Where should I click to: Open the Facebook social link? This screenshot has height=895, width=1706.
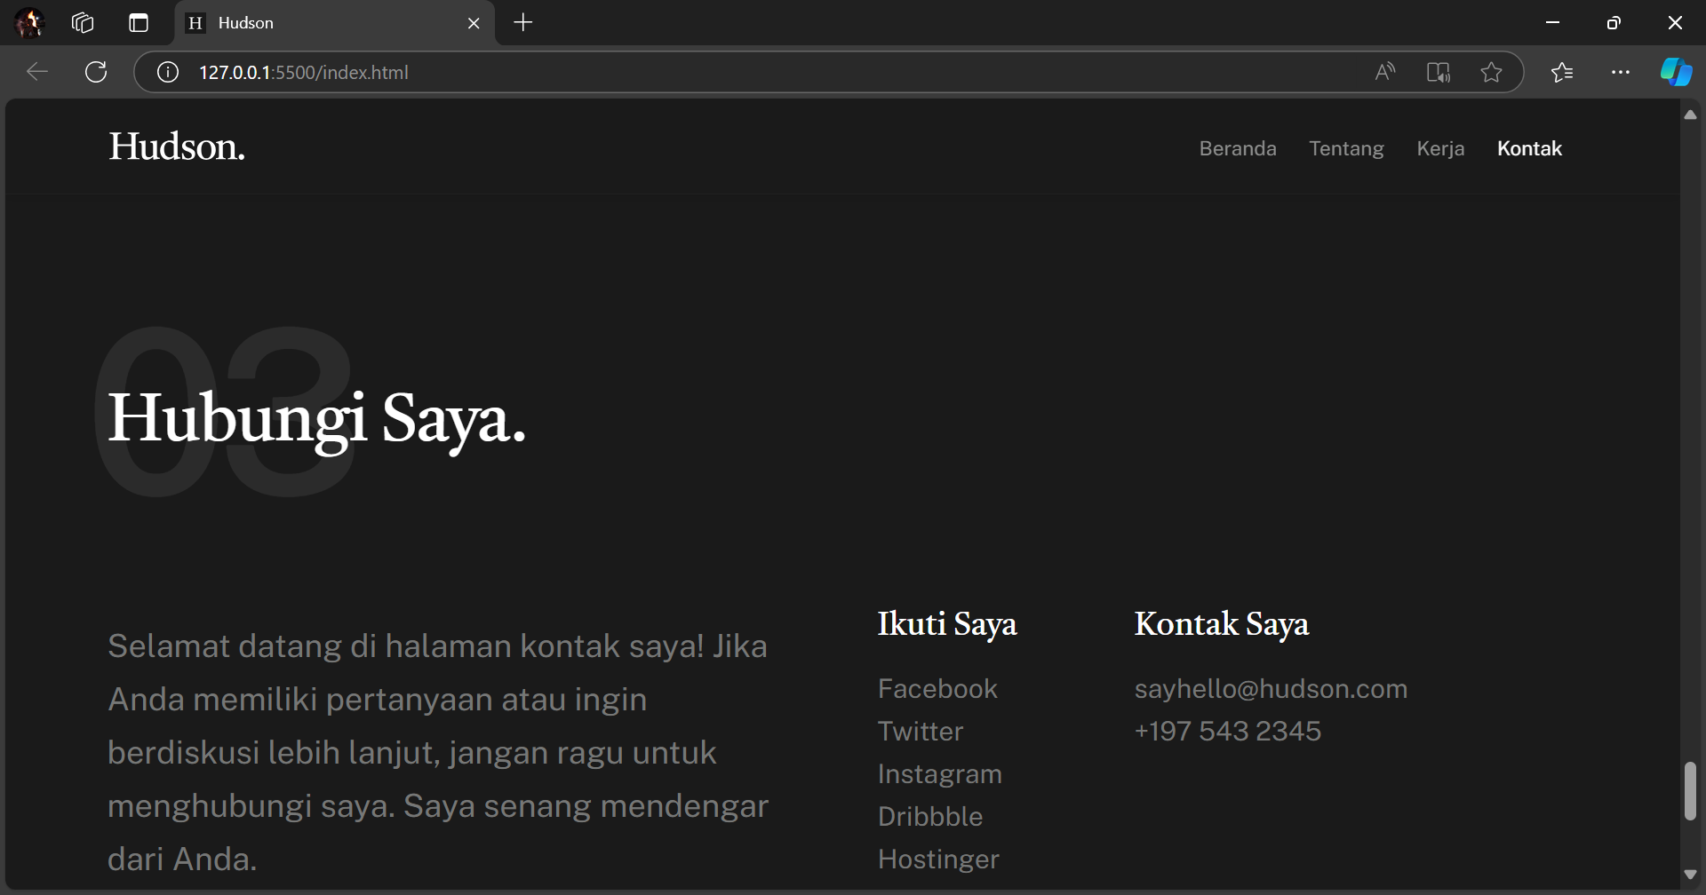point(937,689)
